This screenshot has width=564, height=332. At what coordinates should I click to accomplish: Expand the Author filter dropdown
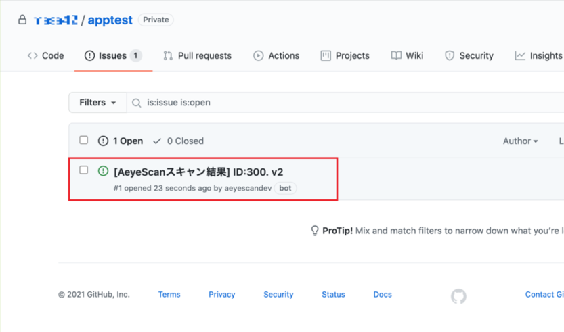(521, 141)
